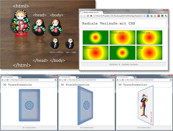173x131 pixels.
Task: Click reload in the Radiale Verläufe browser
Action: [x=88, y=16]
